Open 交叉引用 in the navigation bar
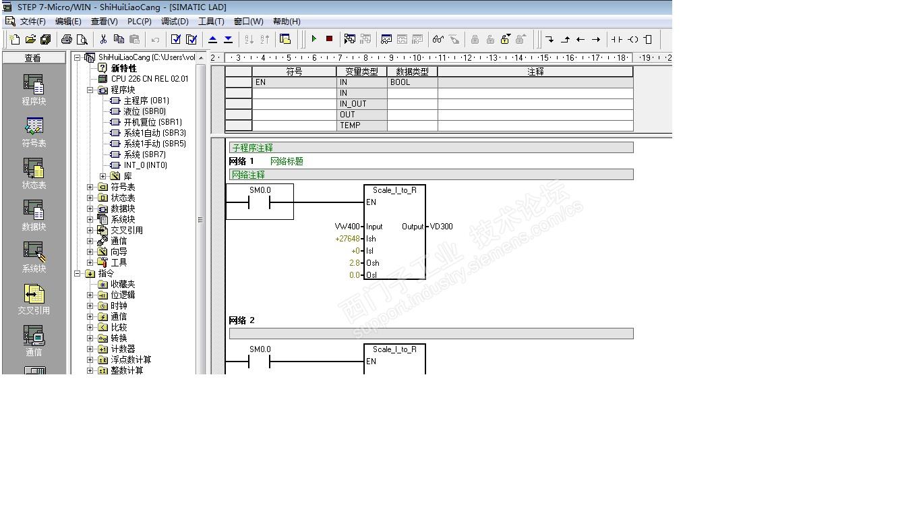Screen dimensions: 921x518 coord(34,299)
